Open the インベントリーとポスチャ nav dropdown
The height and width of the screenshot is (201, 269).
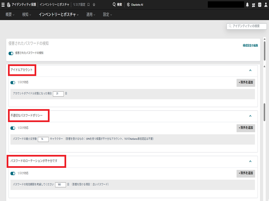tap(59, 15)
